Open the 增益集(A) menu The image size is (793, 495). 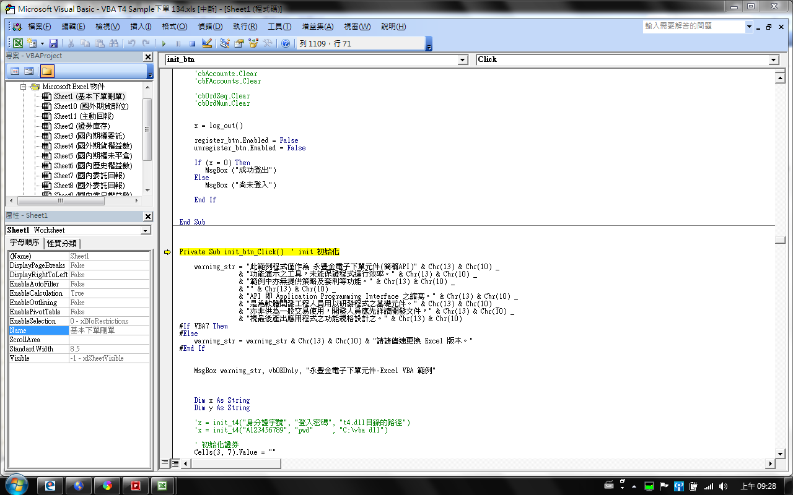pos(317,27)
